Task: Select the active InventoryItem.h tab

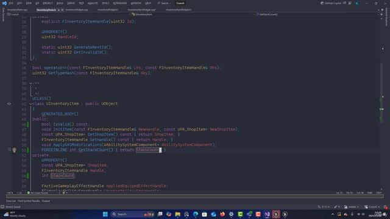Action: (46, 10)
